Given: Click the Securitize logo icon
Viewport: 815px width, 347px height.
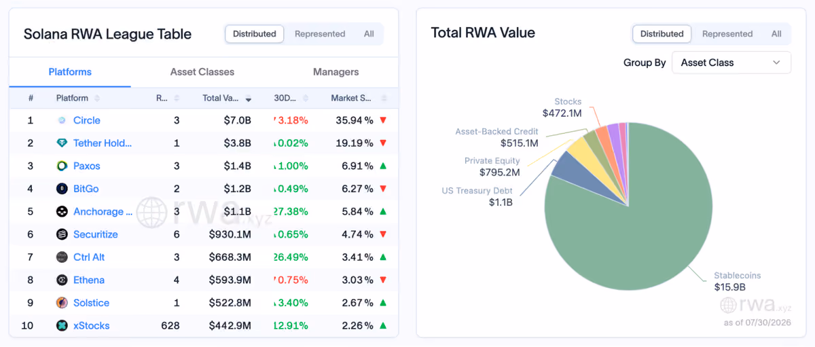Looking at the screenshot, I should click(62, 234).
